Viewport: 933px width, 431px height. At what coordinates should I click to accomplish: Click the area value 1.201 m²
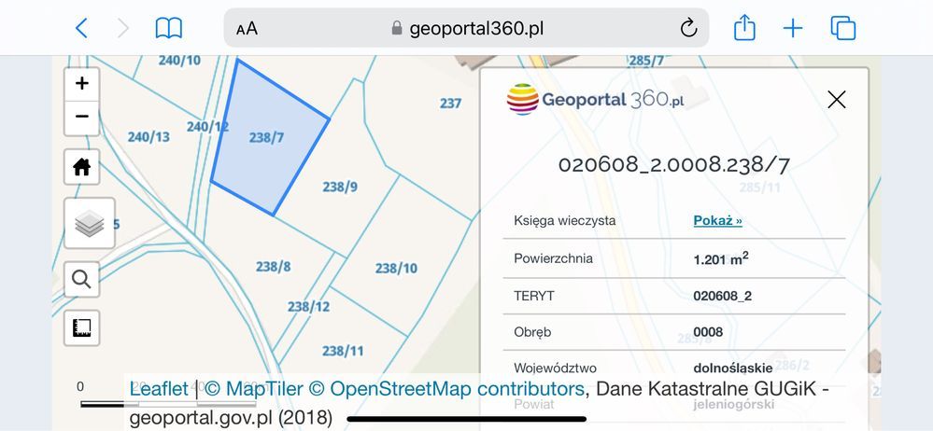[721, 259]
